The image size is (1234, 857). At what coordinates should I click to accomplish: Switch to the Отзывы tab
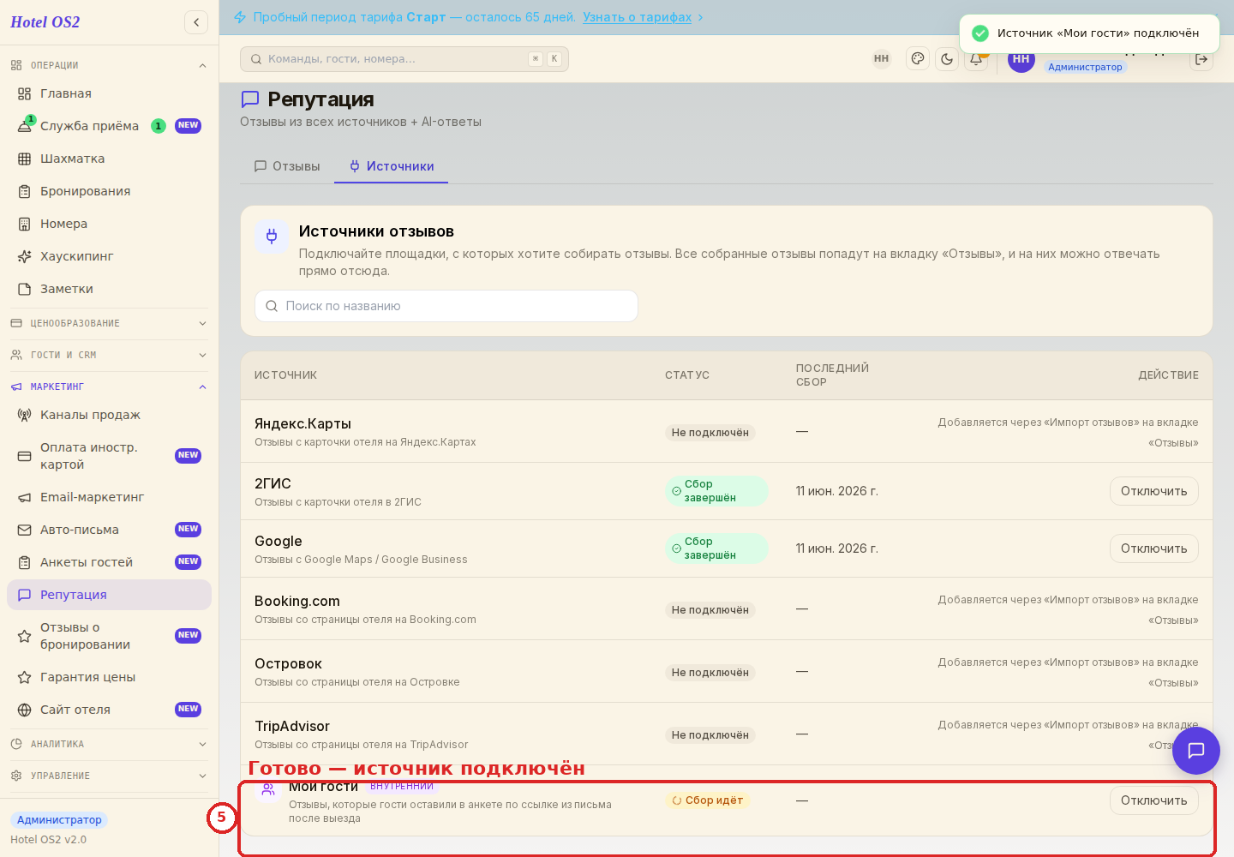(x=287, y=166)
